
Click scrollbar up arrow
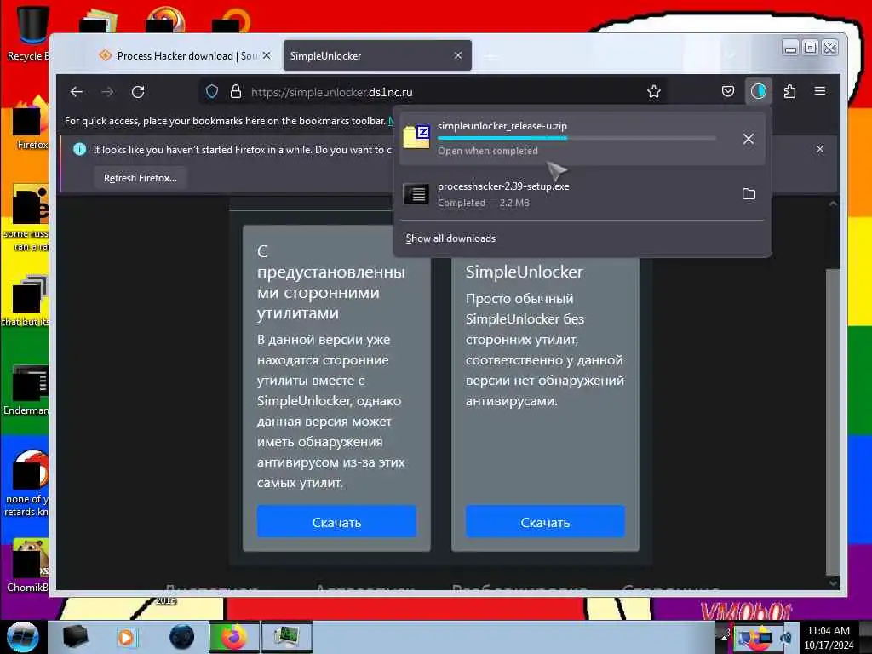coord(833,204)
